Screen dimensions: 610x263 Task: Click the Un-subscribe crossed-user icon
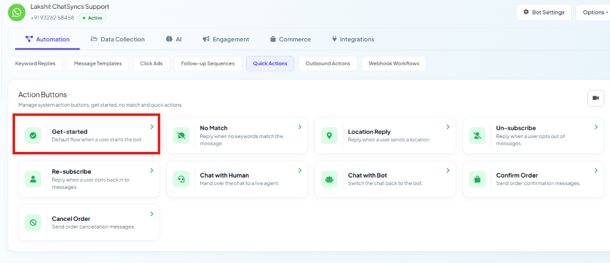(478, 136)
